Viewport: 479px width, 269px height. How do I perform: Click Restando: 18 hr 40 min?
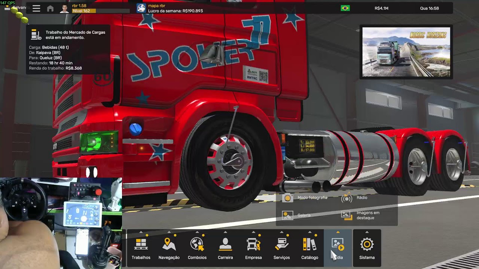point(51,63)
